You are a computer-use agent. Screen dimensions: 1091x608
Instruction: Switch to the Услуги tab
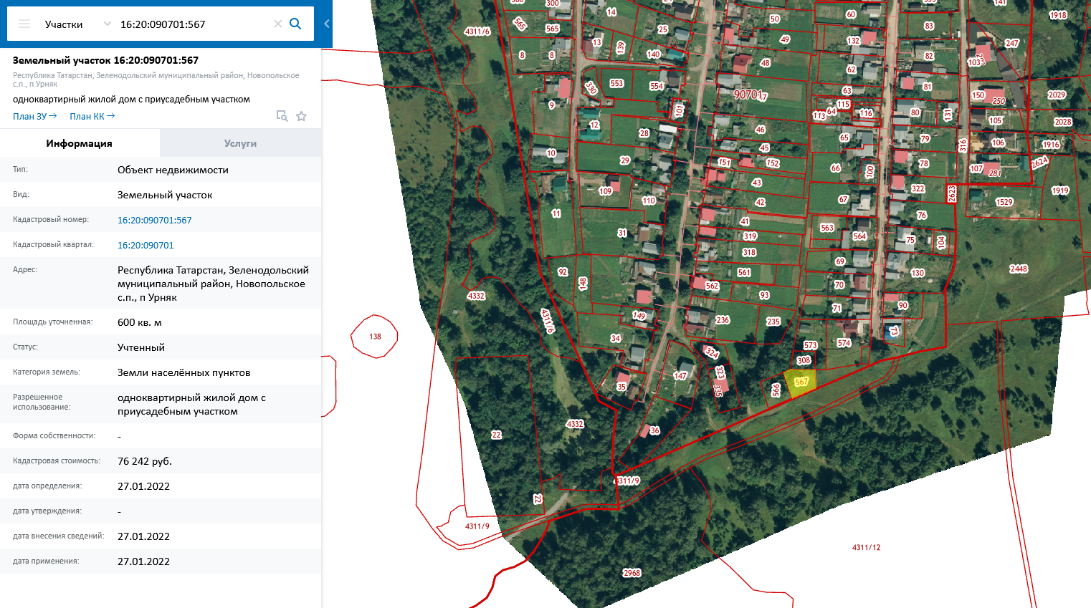point(240,143)
